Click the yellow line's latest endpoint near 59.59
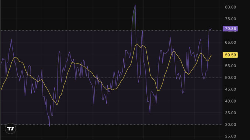 [x=211, y=55]
